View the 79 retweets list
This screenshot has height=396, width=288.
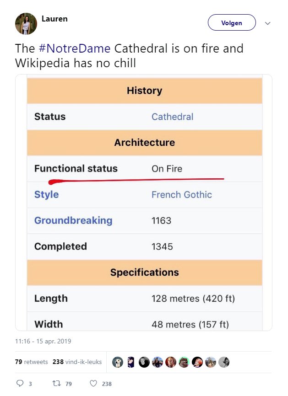coord(31,362)
